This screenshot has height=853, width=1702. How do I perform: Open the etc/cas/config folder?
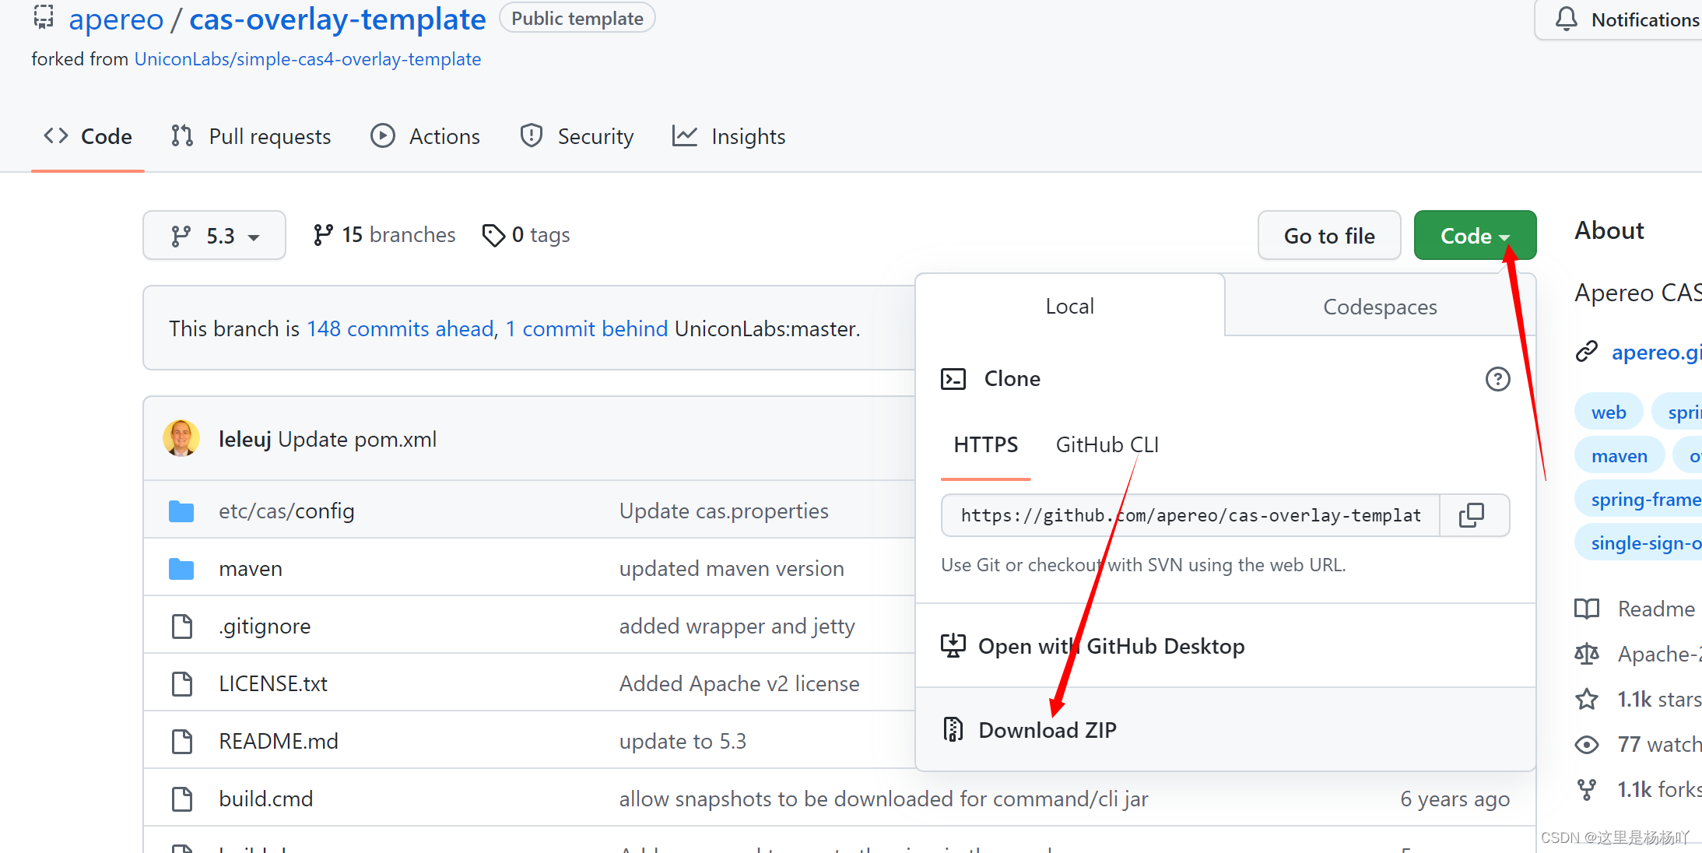(286, 511)
